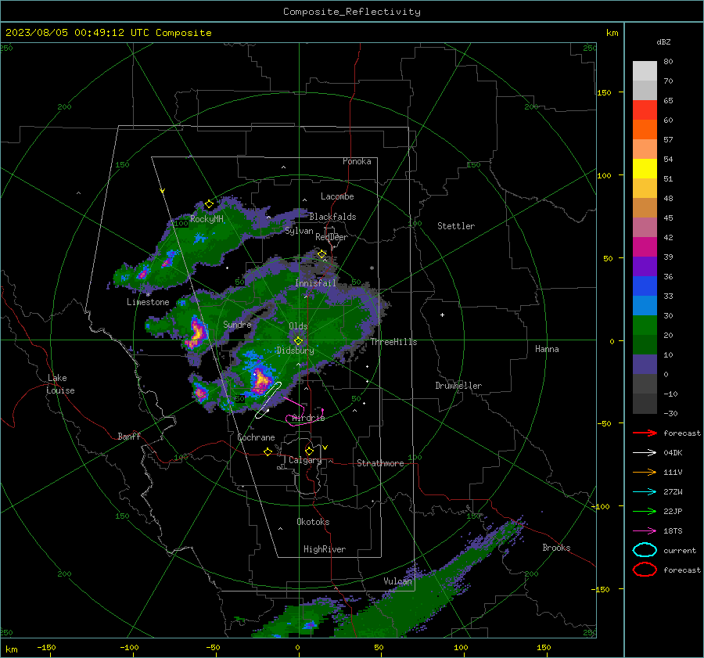
Task: Select the green 22JP arrow legend entry
Action: pyautogui.click(x=645, y=511)
